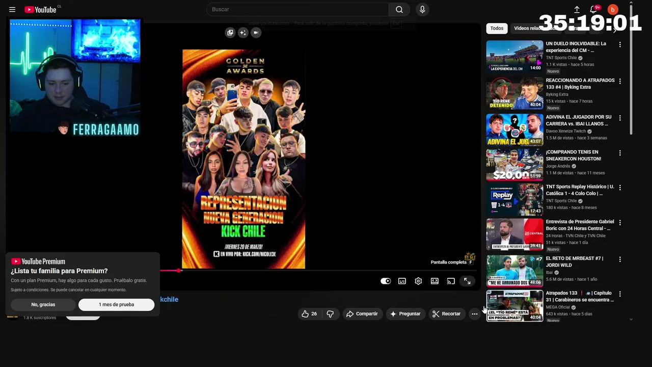Viewport: 652px width, 367px height.
Task: Open ADIVINA EL JUGADOR thumbnail
Action: 514,129
